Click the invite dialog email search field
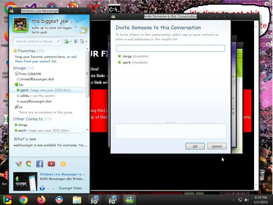Image resolution: width=273 pixels, height=205 pixels. point(170,48)
